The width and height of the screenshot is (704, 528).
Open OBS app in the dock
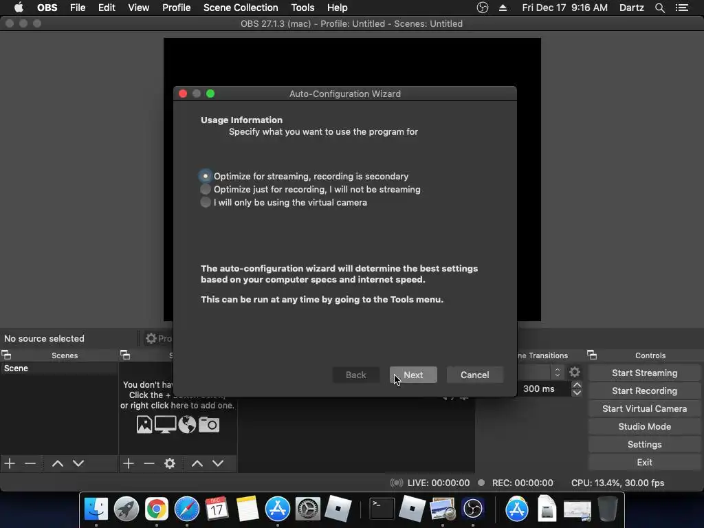pyautogui.click(x=473, y=509)
